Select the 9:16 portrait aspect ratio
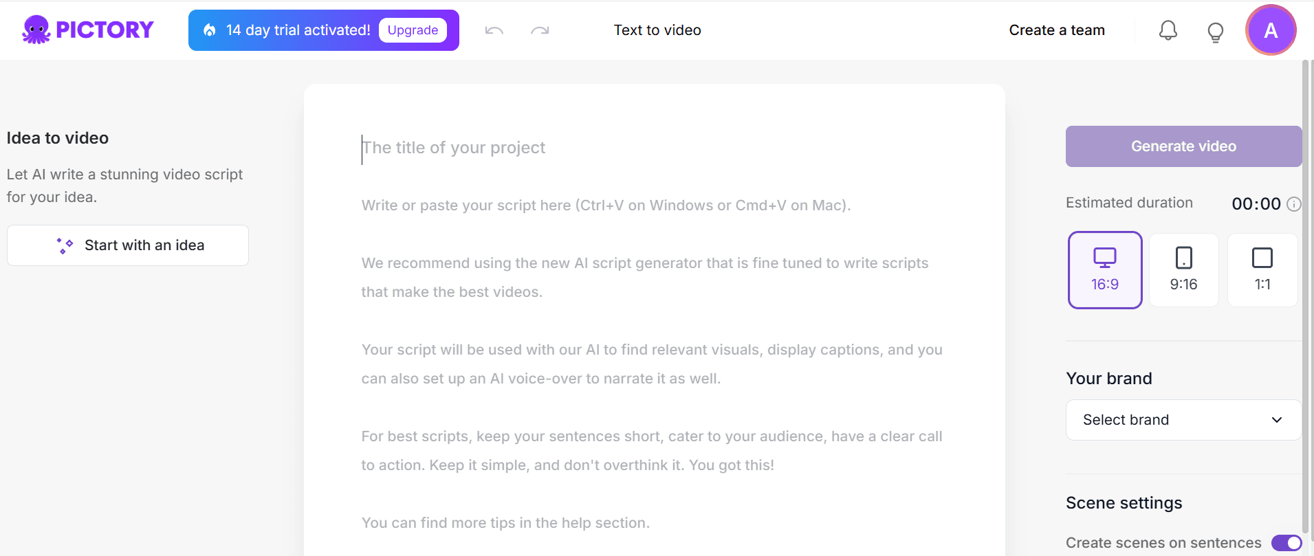Screen dimensions: 1314x556 [x=1183, y=270]
